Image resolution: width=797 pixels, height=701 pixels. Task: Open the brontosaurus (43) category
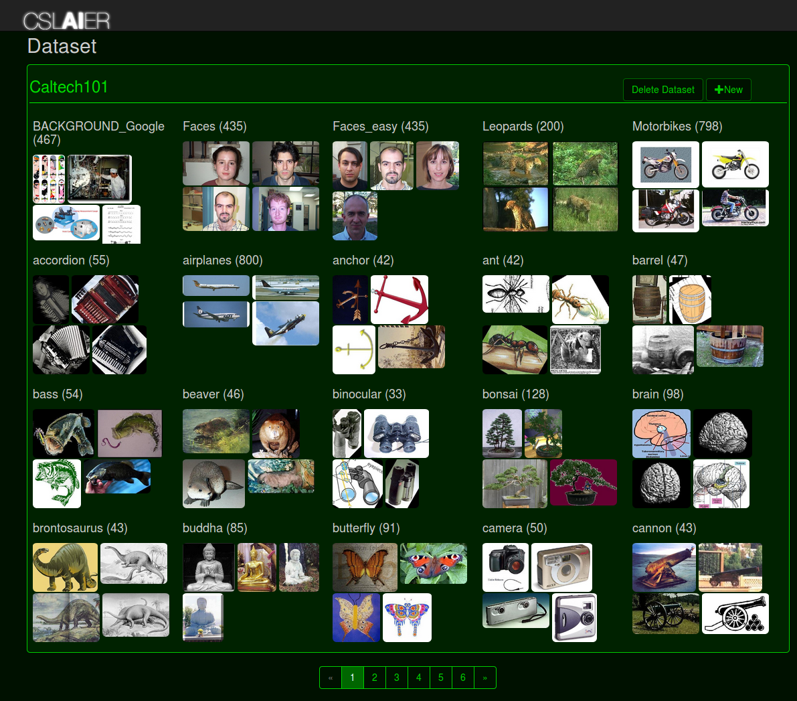(x=80, y=528)
